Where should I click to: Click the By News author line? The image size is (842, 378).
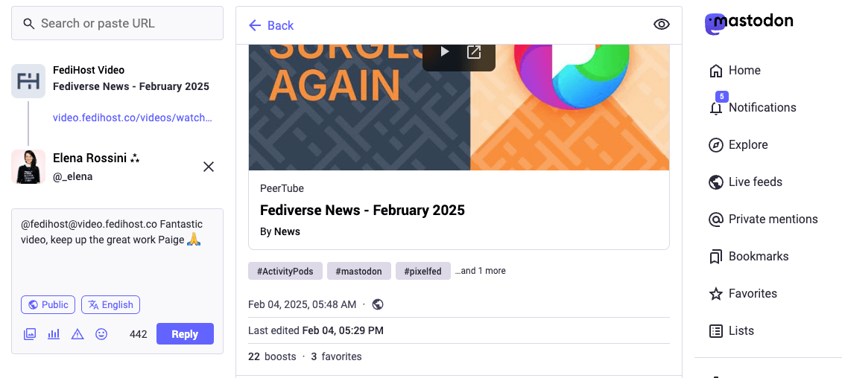tap(279, 231)
